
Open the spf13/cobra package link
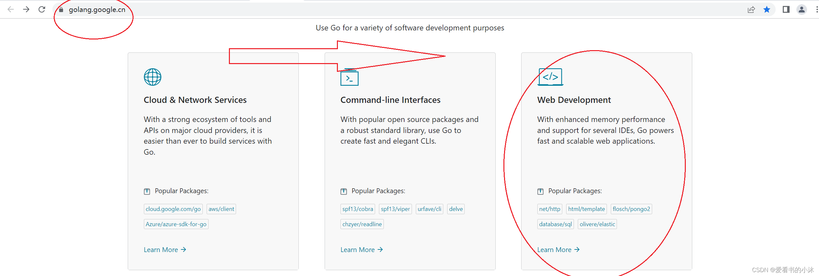click(x=358, y=209)
